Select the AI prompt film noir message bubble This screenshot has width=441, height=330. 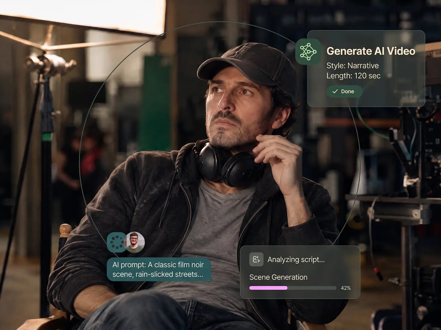159,270
